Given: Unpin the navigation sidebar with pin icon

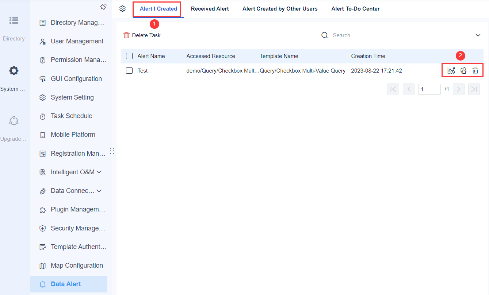Looking at the screenshot, I should (x=103, y=7).
